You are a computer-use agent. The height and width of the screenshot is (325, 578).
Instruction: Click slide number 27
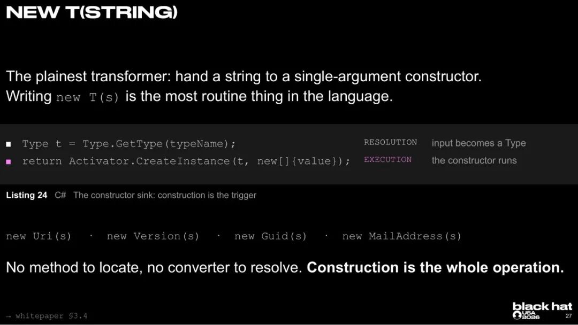coord(569,316)
